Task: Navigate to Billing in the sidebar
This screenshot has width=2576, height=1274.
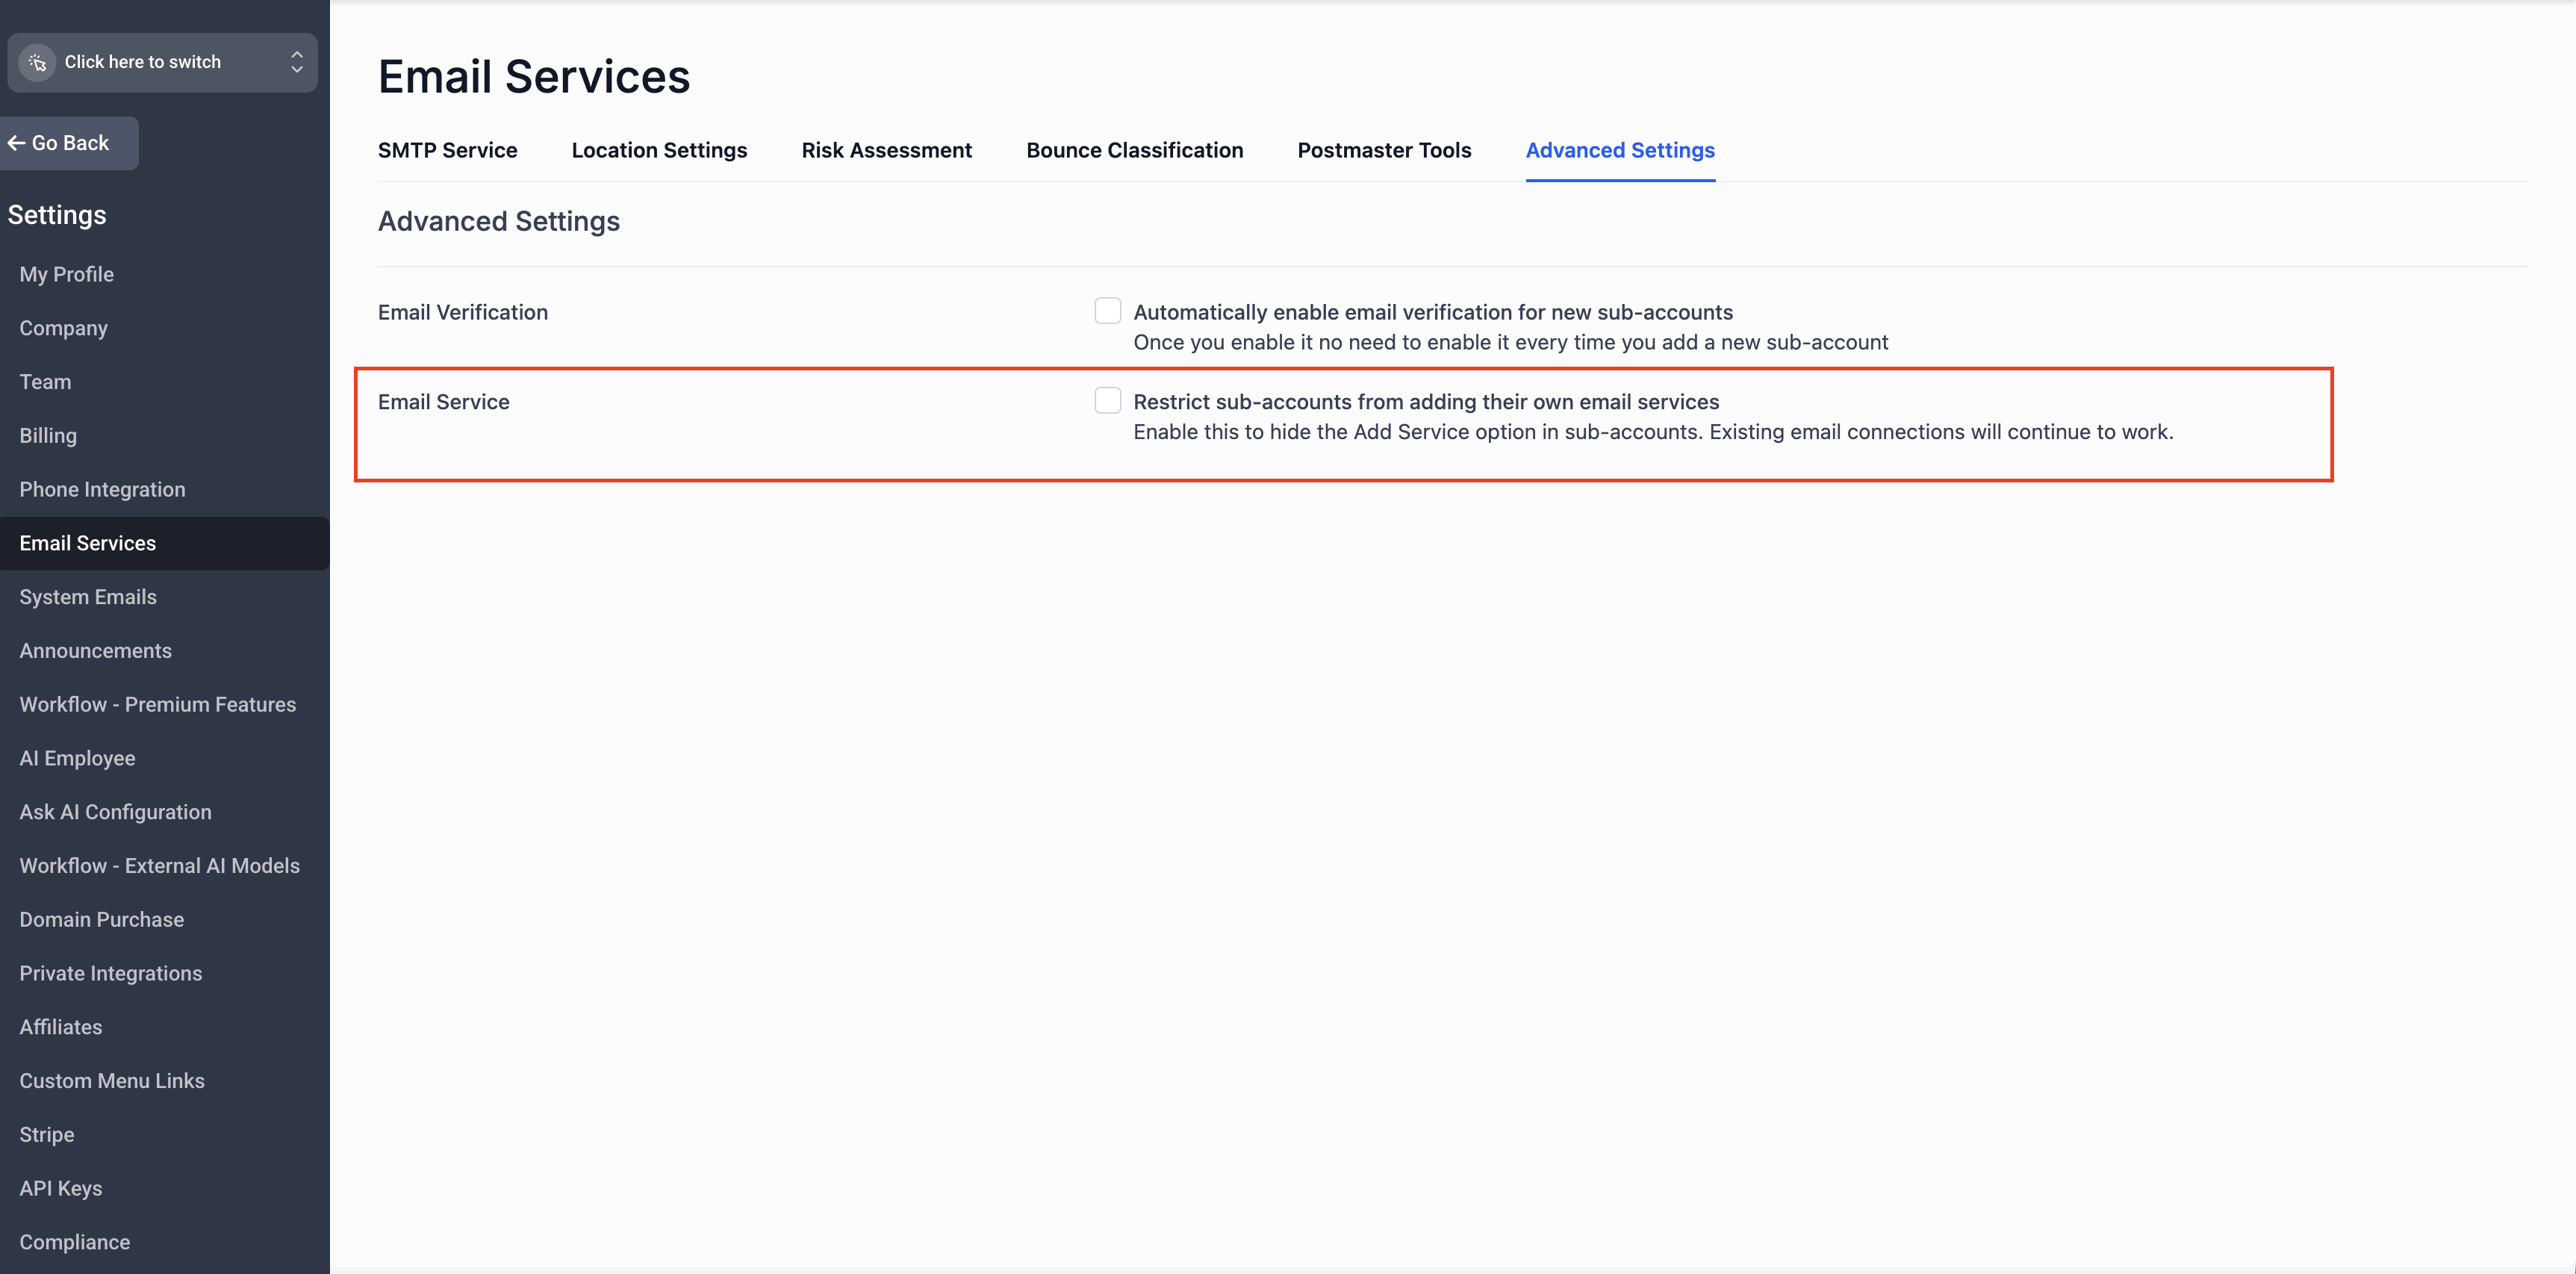Action: pyautogui.click(x=48, y=435)
